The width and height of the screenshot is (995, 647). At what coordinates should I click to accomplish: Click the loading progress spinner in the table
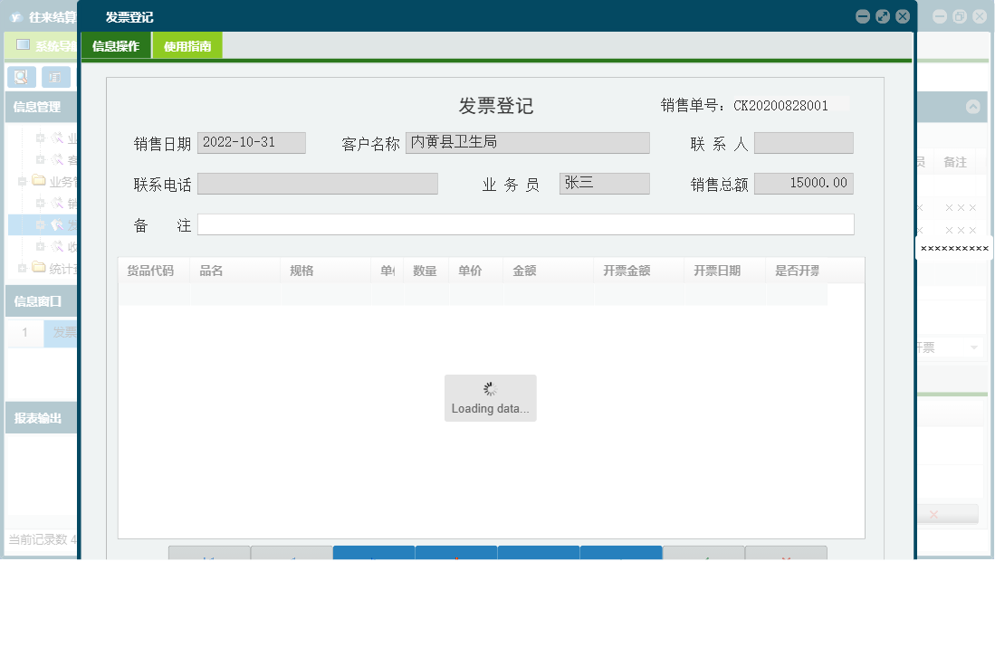(490, 388)
